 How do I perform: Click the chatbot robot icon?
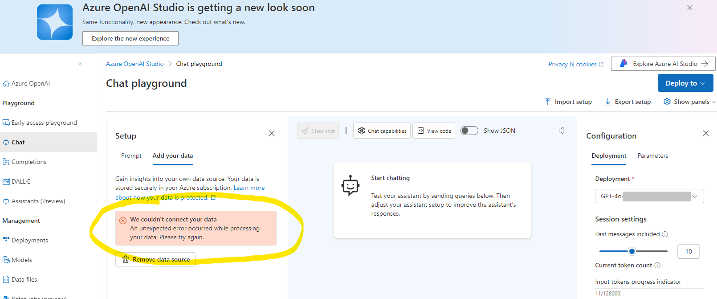350,185
